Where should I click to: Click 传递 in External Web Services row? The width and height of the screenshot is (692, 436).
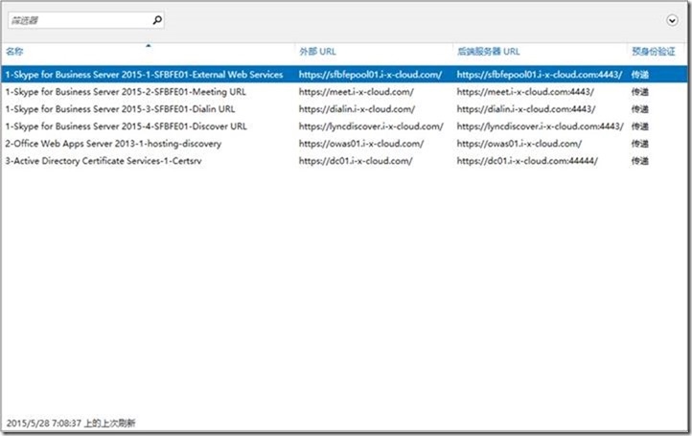pyautogui.click(x=640, y=75)
